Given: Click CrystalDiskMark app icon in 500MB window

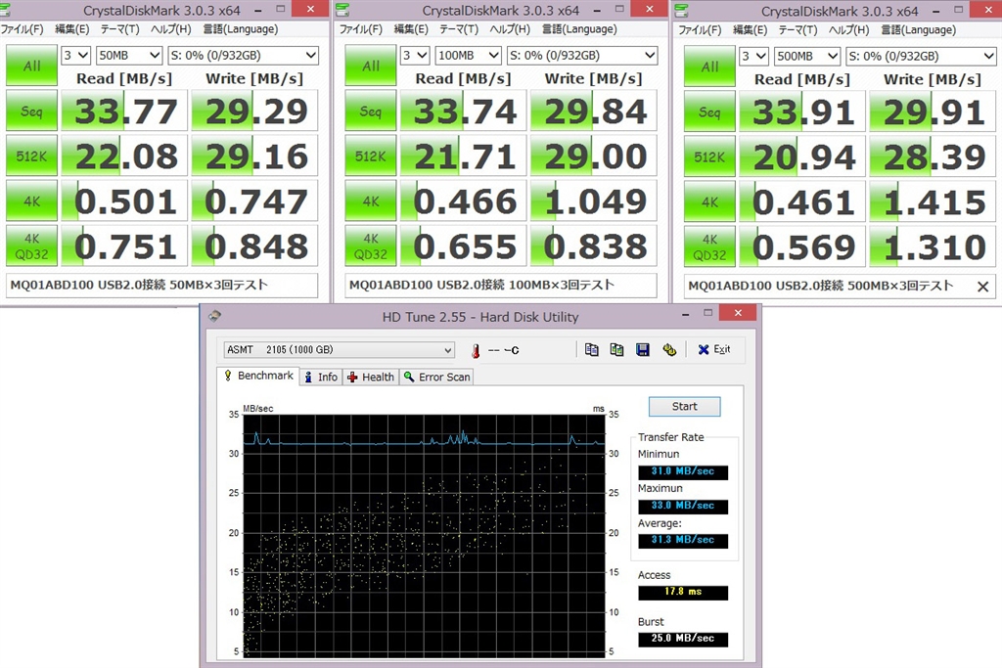Looking at the screenshot, I should coord(681,10).
